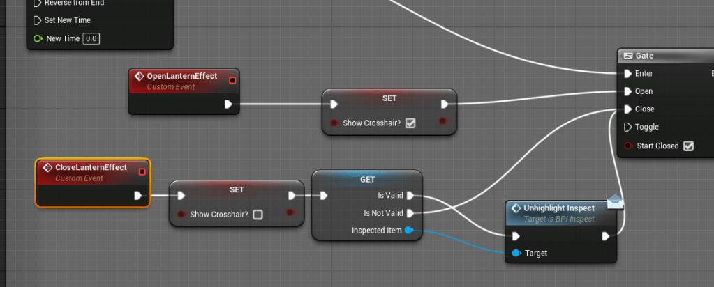Click the Is Not Valid output pin
Screen dimensions: 714x287
tap(410, 213)
